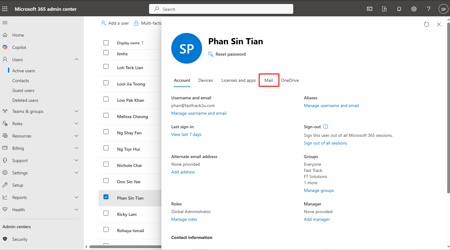Click into the Search box
450x250 pixels.
point(221,9)
